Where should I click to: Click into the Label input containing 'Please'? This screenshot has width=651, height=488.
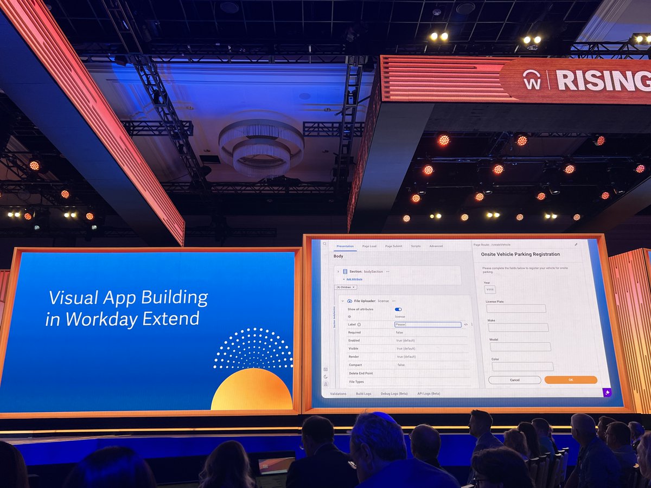coord(427,325)
